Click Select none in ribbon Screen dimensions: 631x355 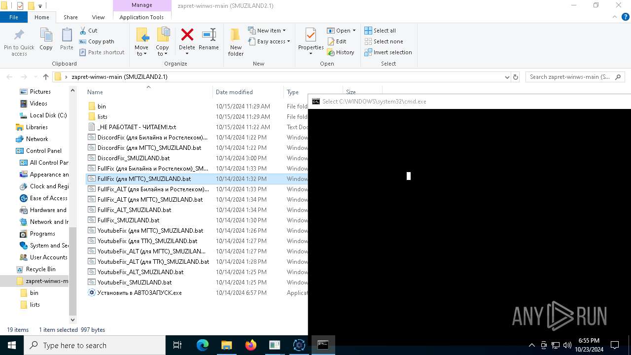(x=384, y=41)
